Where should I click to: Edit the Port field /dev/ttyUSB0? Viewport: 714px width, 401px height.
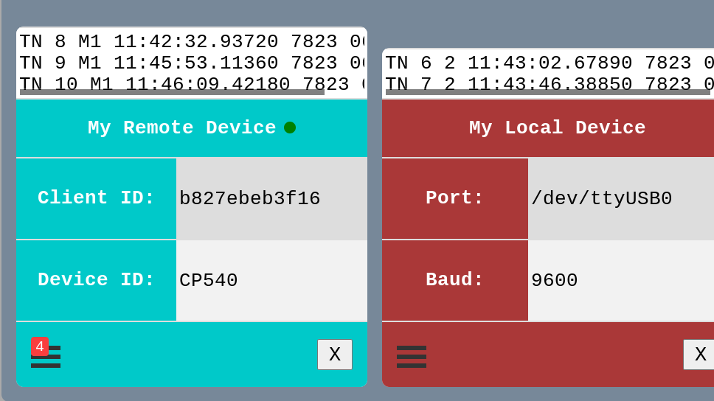621,198
